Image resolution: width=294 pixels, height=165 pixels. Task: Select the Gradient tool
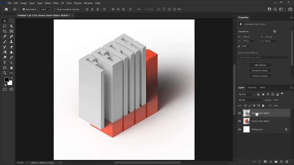coord(5,52)
